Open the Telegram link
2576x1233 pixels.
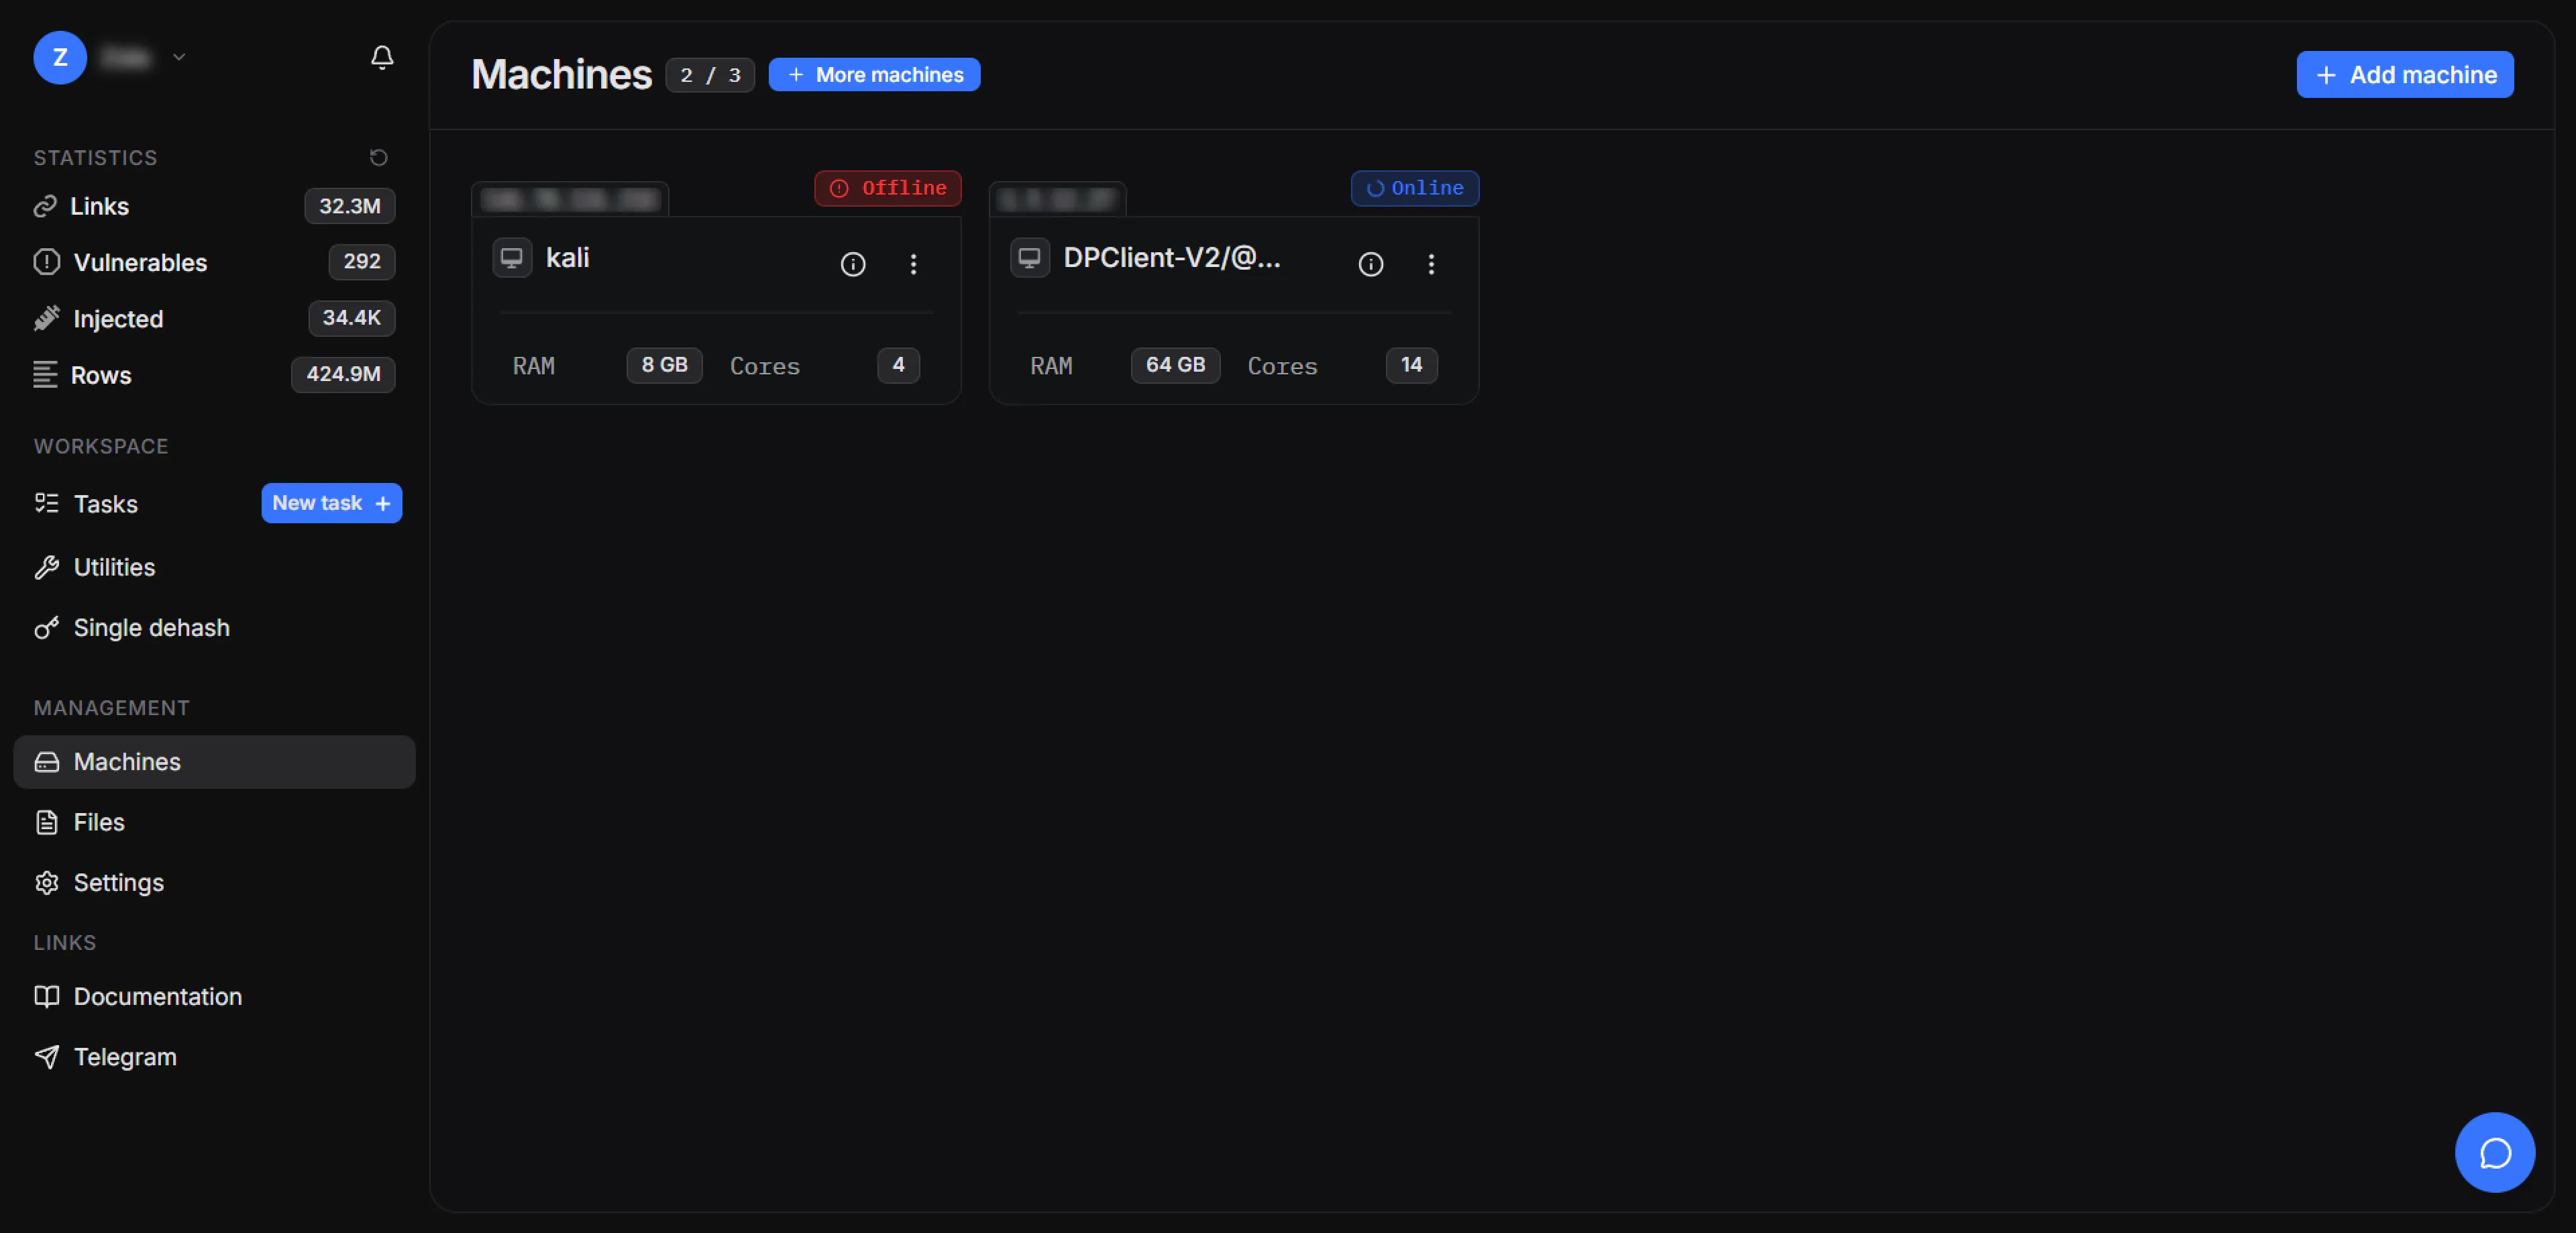coord(124,1057)
